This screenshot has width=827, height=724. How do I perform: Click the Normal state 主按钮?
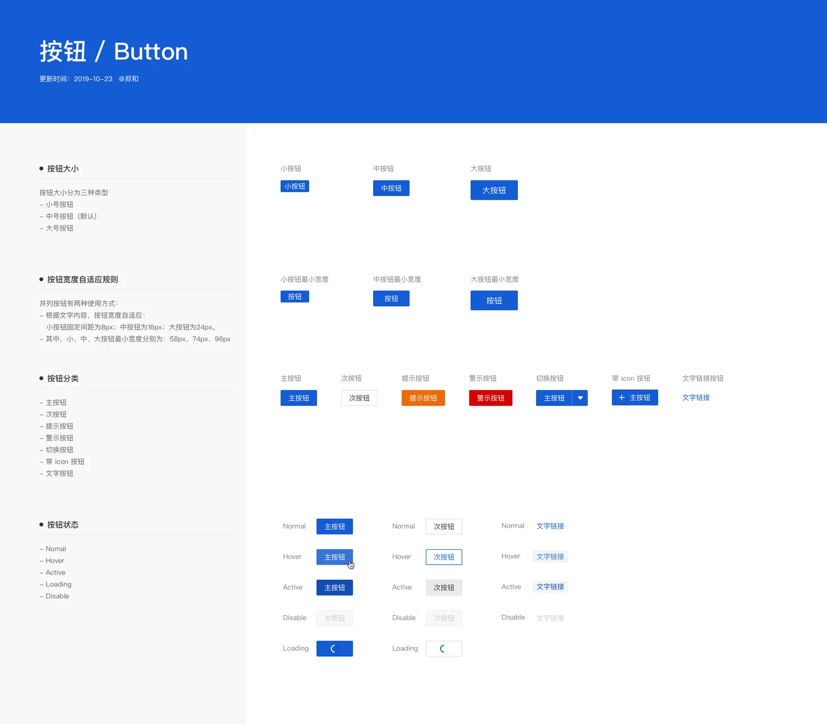tap(334, 526)
